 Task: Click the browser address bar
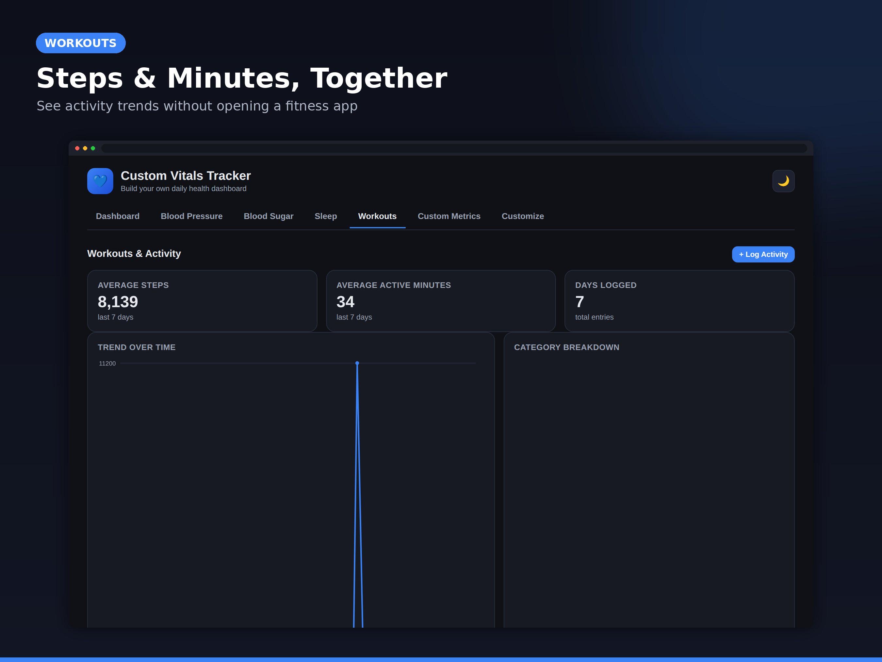(x=454, y=148)
